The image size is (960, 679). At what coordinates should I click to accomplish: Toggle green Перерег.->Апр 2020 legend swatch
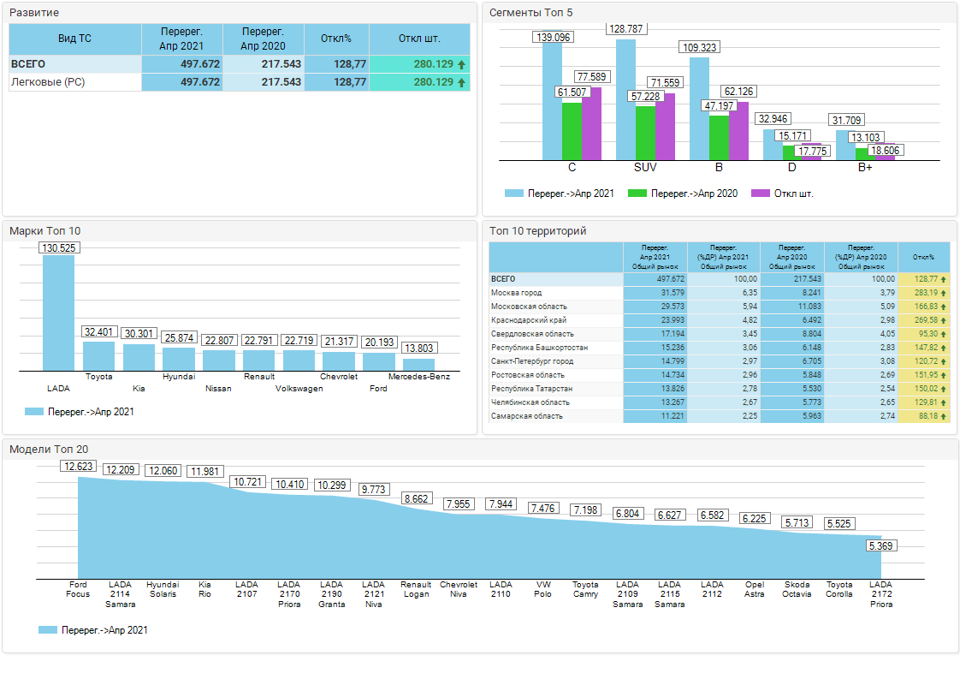[636, 194]
